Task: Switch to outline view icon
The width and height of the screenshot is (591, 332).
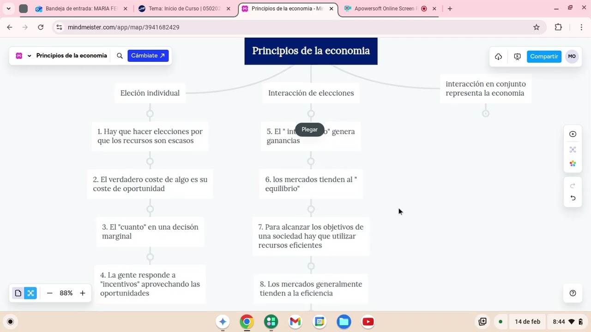Action: (x=18, y=293)
